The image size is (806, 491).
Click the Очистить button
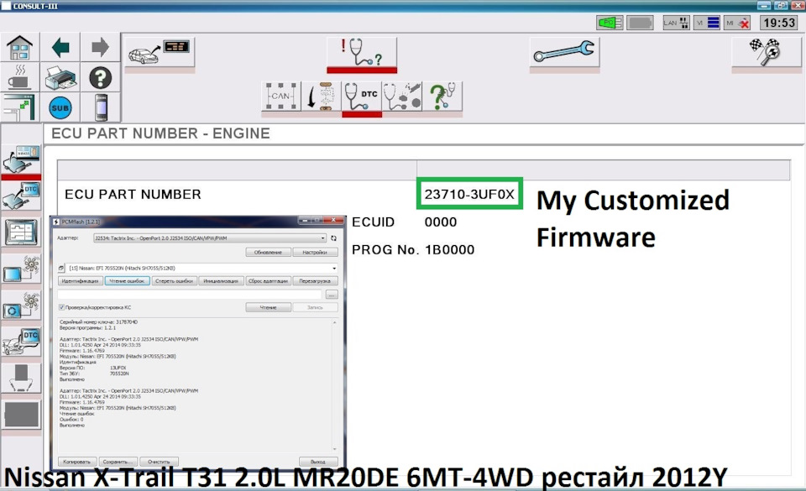coord(159,462)
